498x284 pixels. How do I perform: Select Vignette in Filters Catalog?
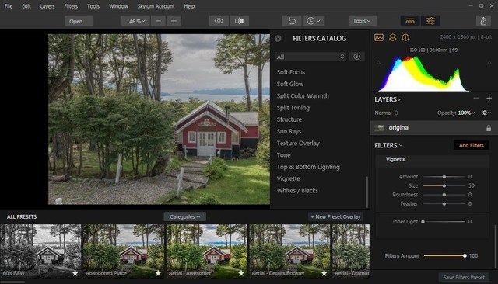288,179
